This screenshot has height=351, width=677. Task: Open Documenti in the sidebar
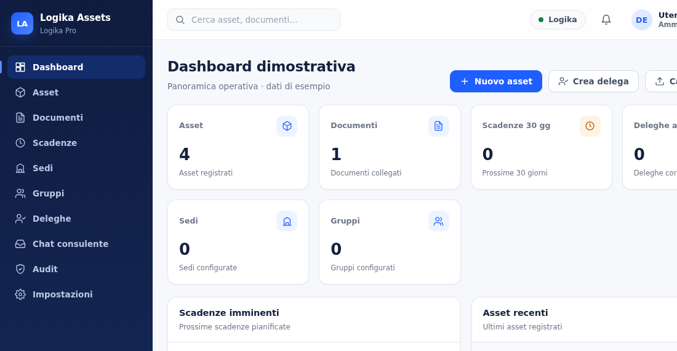[x=76, y=118]
